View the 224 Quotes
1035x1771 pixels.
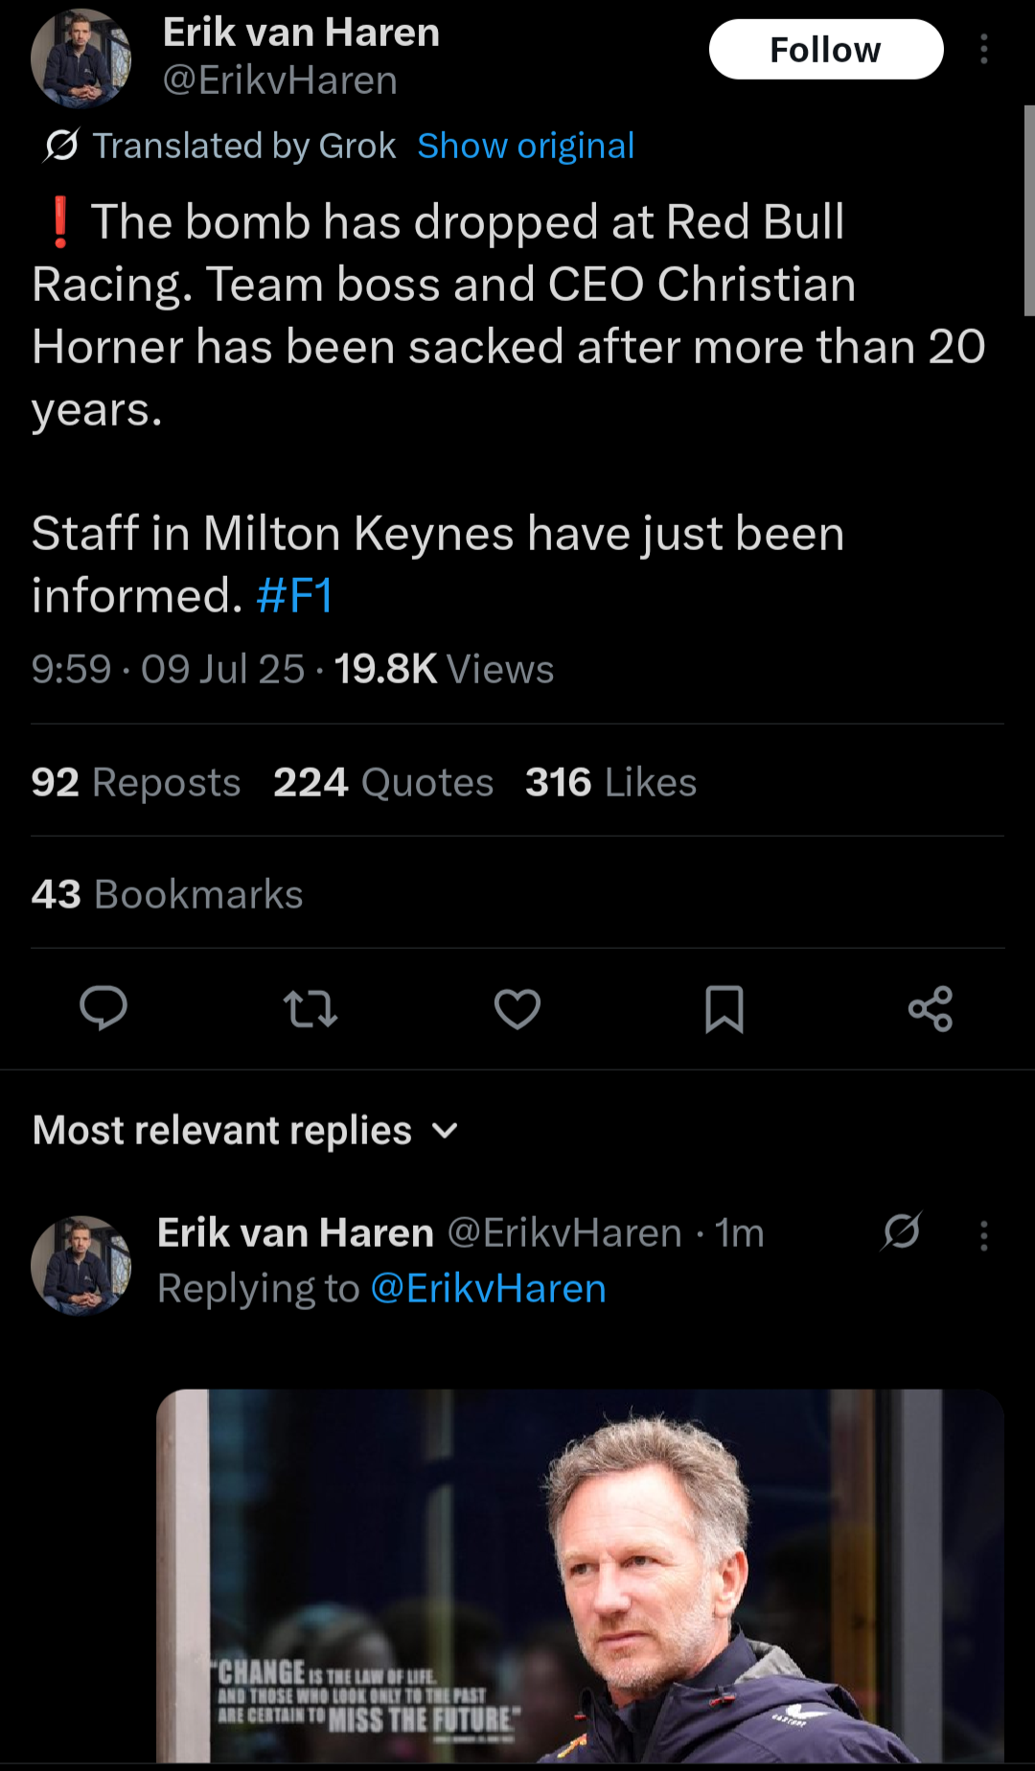383,782
